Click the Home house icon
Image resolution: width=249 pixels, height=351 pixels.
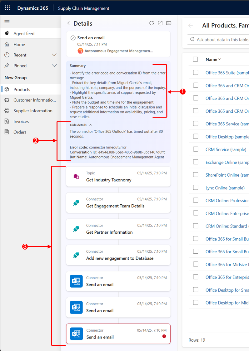[7, 44]
